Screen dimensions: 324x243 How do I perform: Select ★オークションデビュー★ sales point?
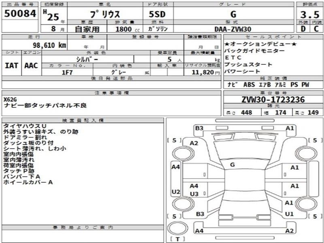point(260,44)
